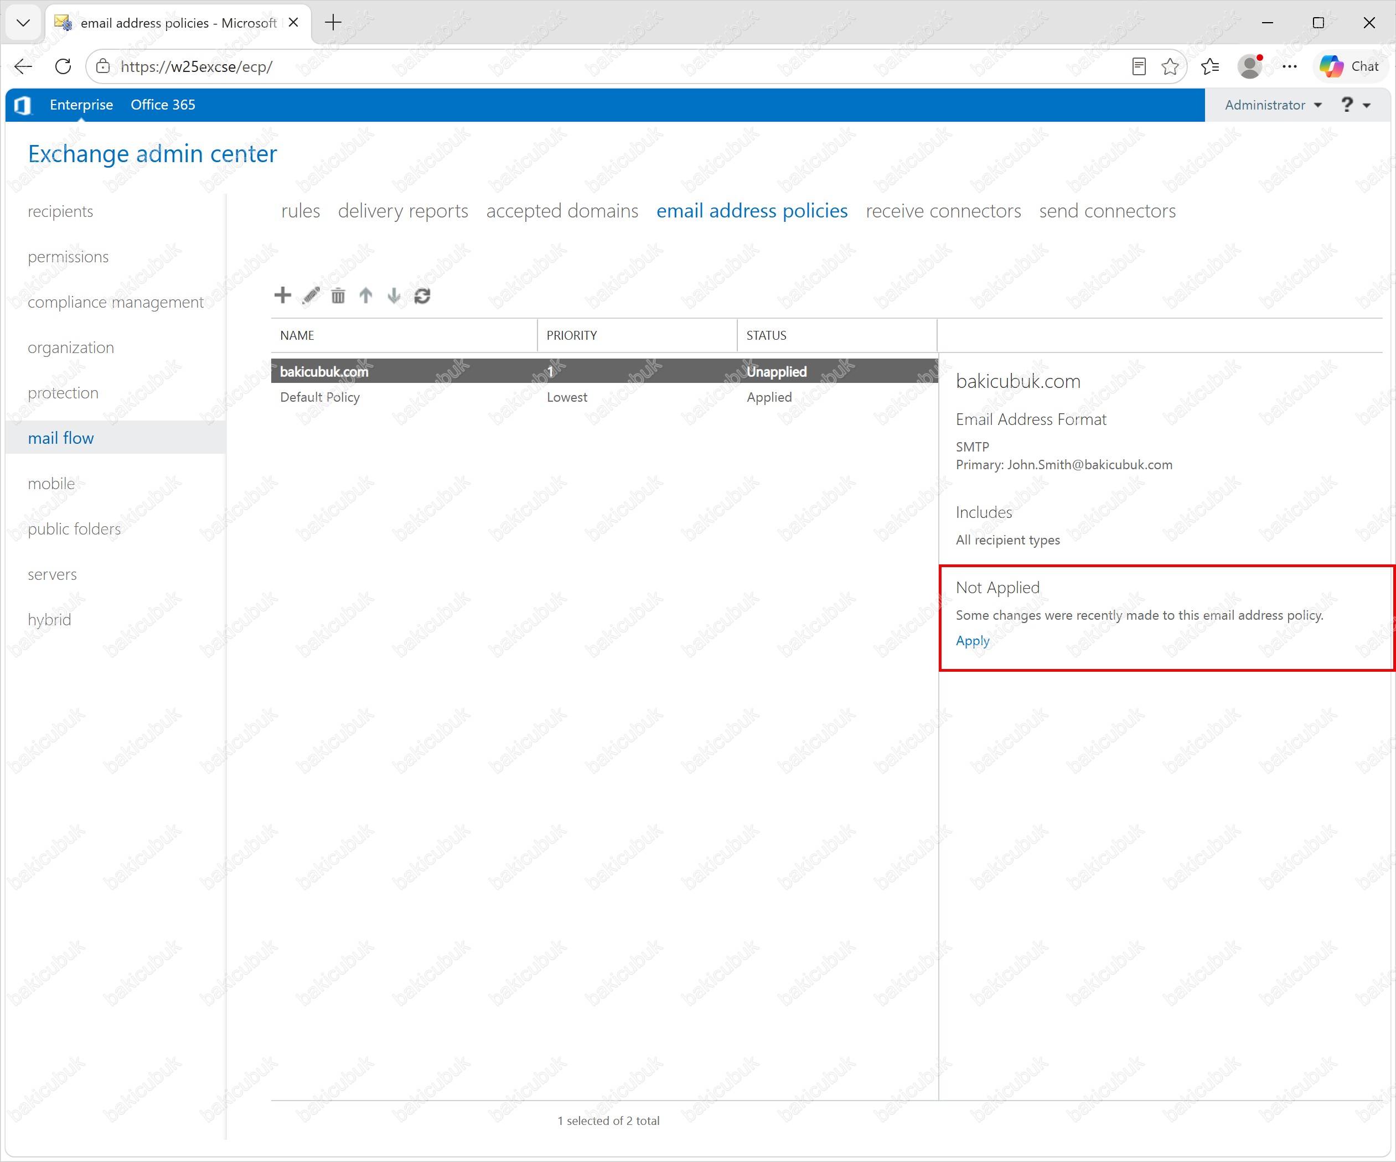Viewport: 1396px width, 1162px height.
Task: Refresh the policies list
Action: pos(422,295)
